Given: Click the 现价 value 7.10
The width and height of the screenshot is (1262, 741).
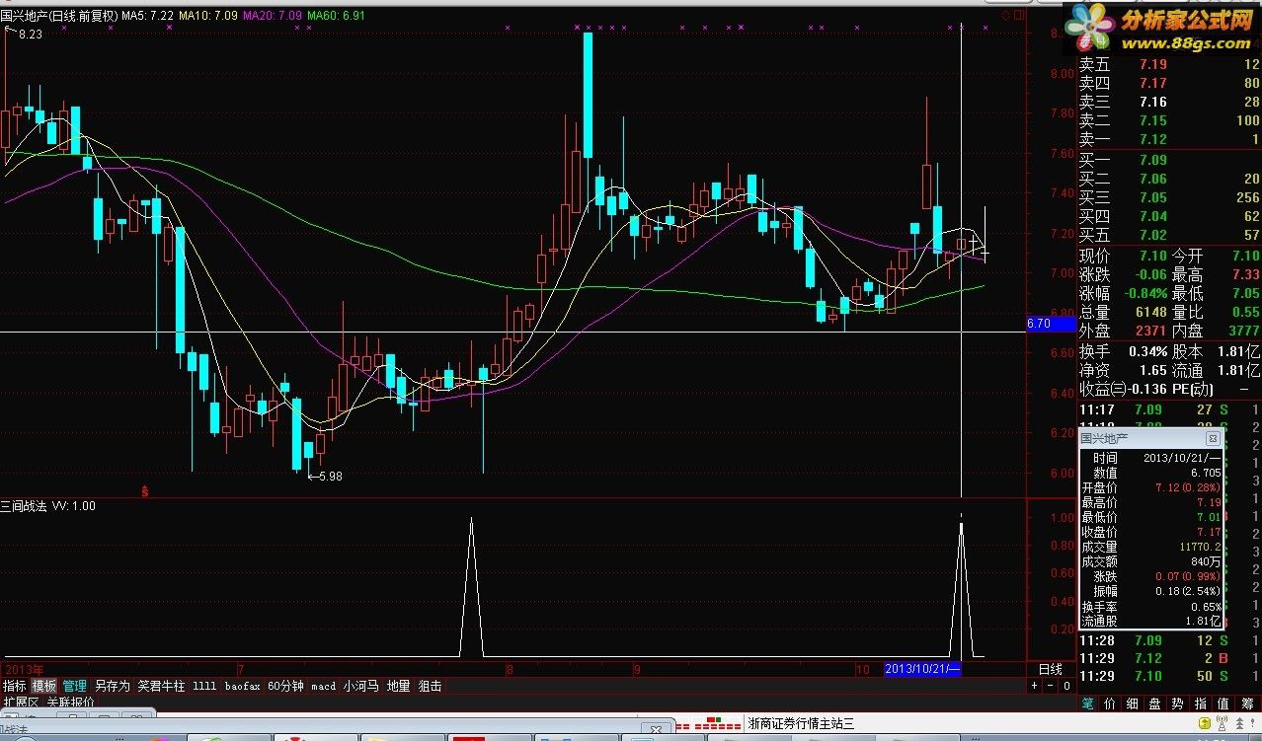Looking at the screenshot, I should (1152, 256).
